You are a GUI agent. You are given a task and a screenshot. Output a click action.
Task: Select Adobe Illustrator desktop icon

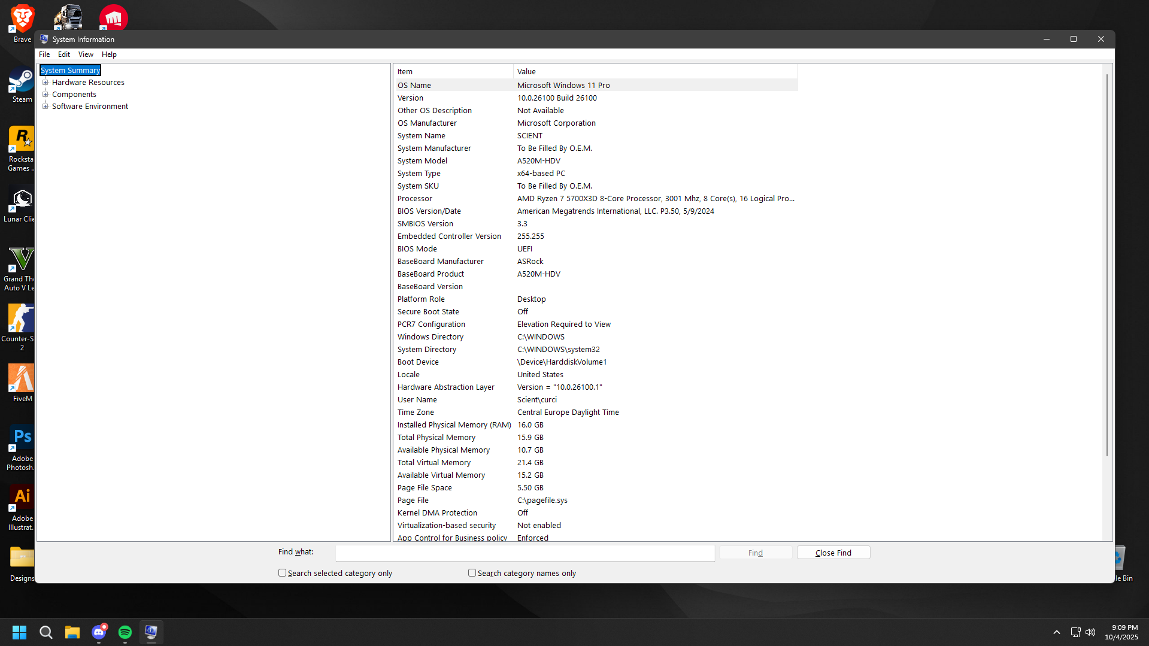22,507
